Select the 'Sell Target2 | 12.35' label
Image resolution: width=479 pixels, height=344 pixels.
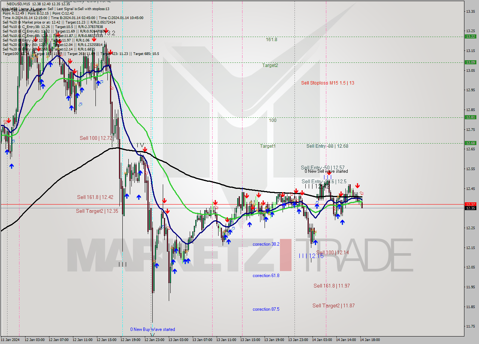(97, 211)
